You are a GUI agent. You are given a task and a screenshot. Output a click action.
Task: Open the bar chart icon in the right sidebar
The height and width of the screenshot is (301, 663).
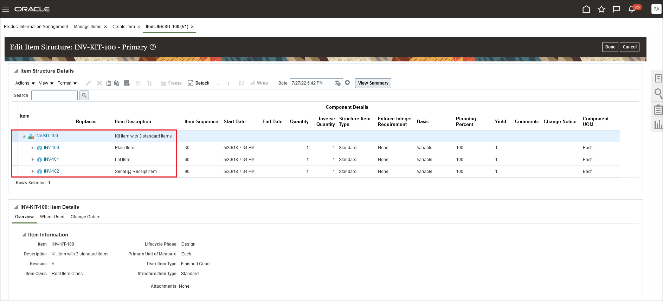(x=658, y=124)
